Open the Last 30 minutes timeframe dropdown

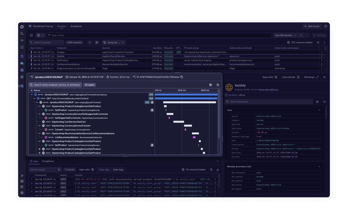(x=285, y=35)
